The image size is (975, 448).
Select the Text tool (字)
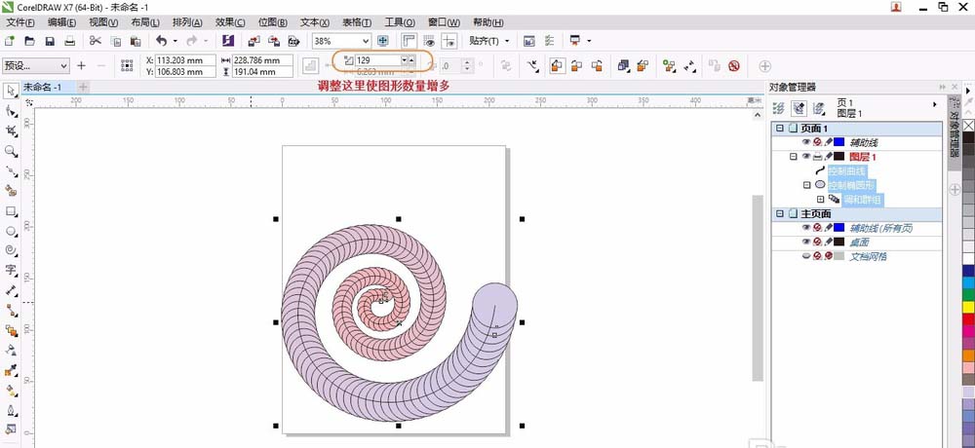tap(11, 270)
